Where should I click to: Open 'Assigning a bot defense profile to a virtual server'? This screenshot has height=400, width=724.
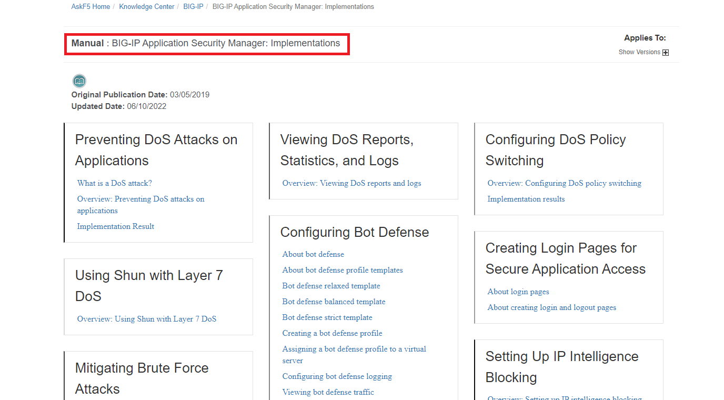pyautogui.click(x=354, y=355)
